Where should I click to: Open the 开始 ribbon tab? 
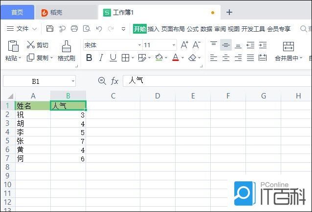(140, 29)
